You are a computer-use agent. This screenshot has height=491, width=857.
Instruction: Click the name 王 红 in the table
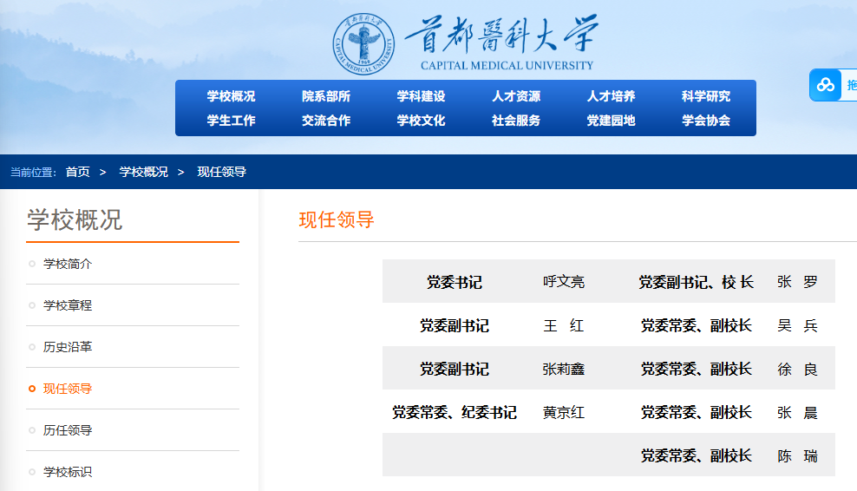564,326
